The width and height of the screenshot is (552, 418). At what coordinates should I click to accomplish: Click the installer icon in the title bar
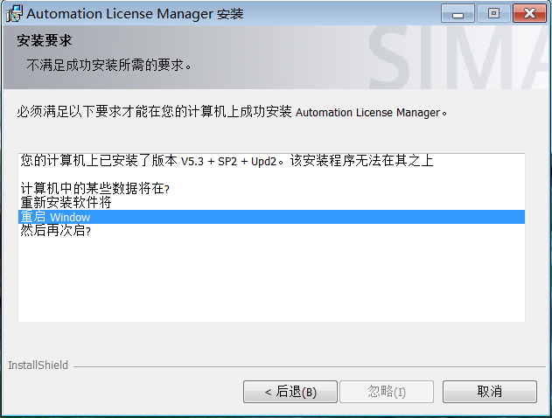(x=15, y=14)
